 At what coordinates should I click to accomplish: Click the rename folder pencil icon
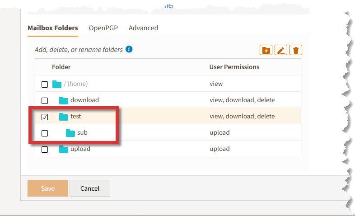(x=281, y=50)
